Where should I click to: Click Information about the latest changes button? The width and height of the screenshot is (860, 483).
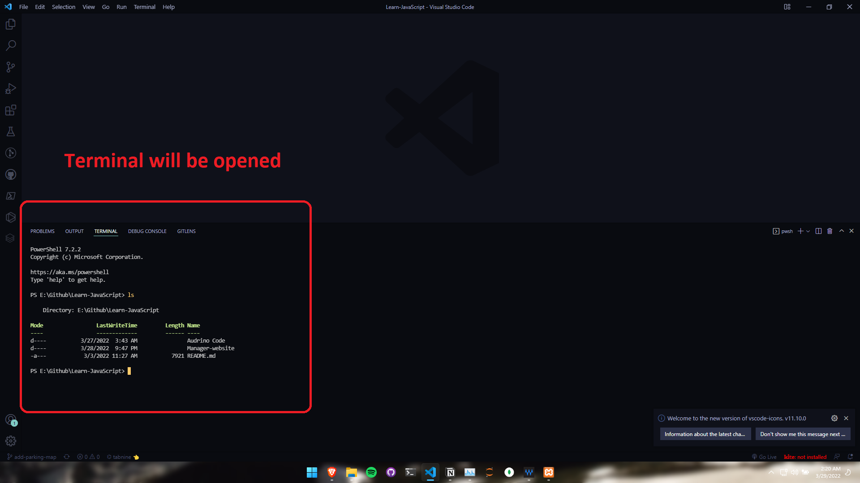pos(705,434)
